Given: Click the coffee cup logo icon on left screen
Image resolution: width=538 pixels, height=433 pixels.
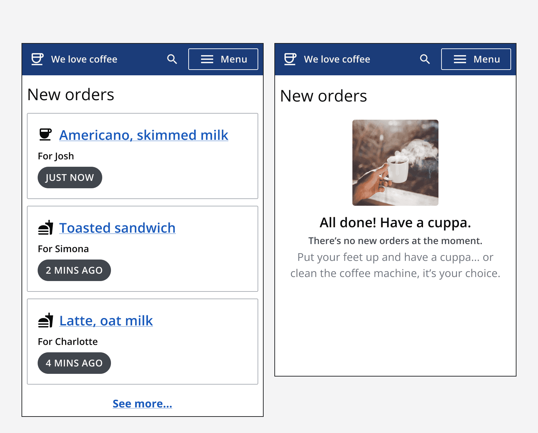Looking at the screenshot, I should 37,59.
